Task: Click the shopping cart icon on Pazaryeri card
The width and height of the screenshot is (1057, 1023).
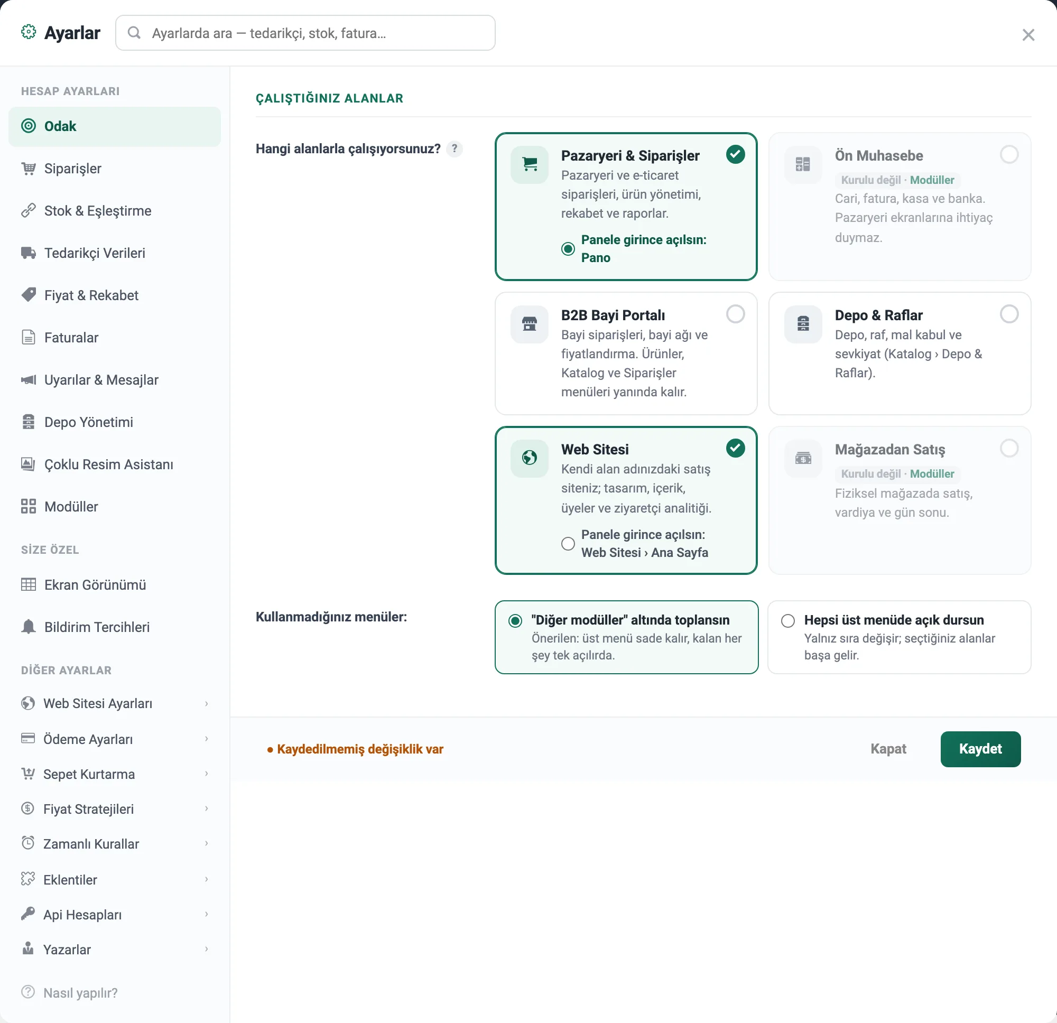Action: [x=530, y=164]
